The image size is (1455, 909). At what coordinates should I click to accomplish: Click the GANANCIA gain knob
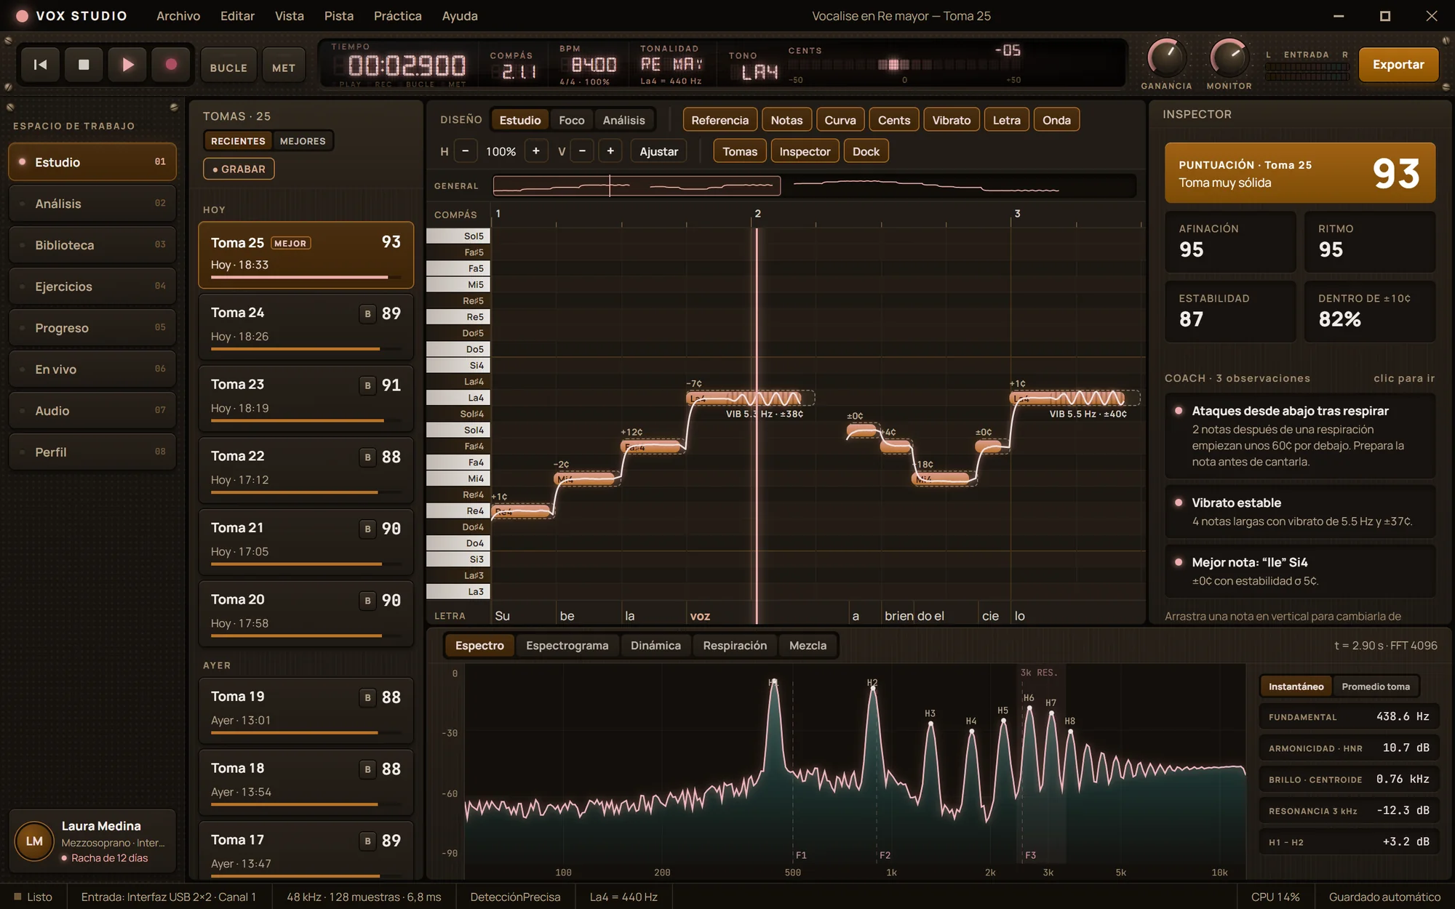click(1166, 57)
